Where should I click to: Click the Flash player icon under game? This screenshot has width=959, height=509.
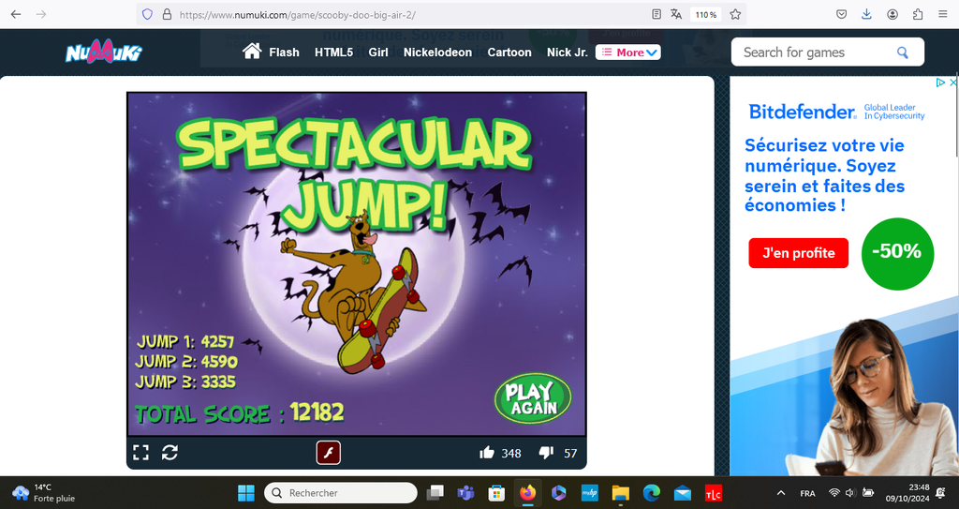tap(328, 453)
